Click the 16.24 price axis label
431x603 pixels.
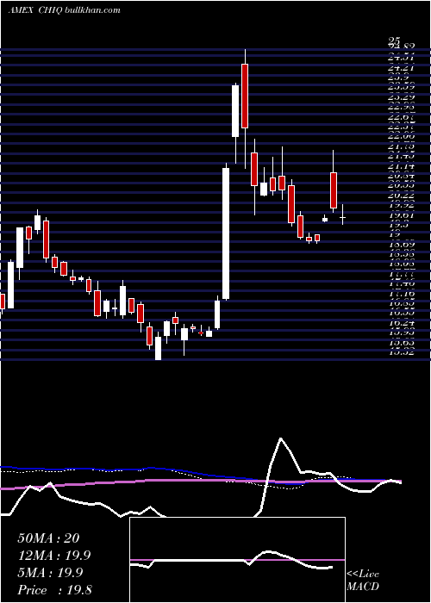pyautogui.click(x=401, y=323)
